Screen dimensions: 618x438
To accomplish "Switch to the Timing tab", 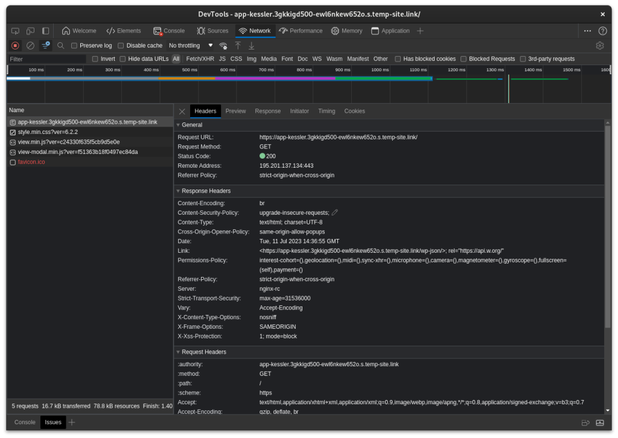I will (x=327, y=111).
